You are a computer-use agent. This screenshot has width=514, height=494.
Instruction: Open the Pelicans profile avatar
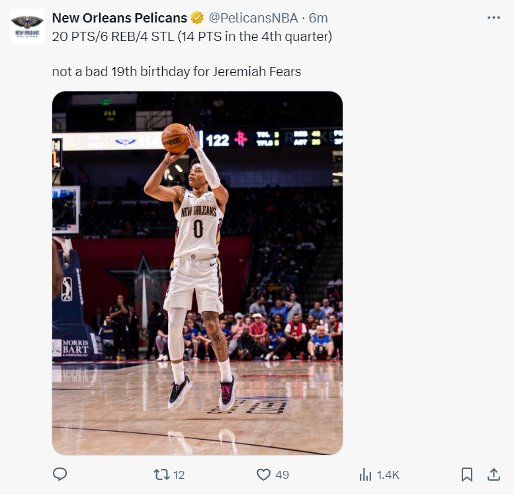click(27, 26)
